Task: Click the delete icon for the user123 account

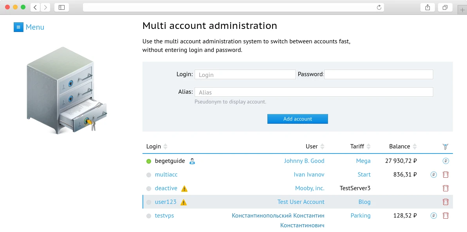Action: [x=445, y=202]
